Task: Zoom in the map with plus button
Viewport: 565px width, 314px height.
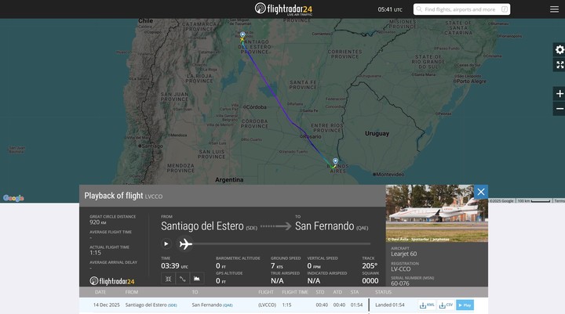Action: coord(560,94)
